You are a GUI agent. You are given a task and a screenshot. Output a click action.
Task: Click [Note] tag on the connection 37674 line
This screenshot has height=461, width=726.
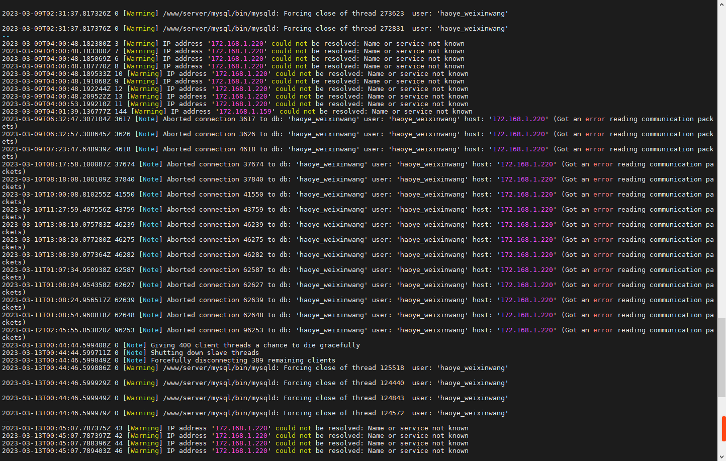pos(150,164)
